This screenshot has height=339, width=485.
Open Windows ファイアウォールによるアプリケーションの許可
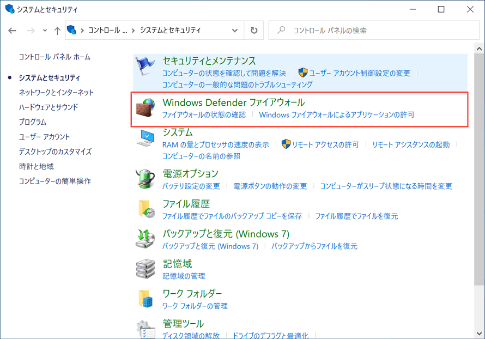click(x=337, y=115)
